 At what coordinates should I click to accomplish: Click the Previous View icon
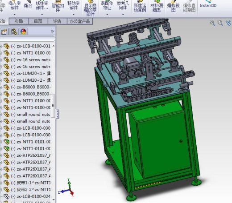[x=228, y=23]
